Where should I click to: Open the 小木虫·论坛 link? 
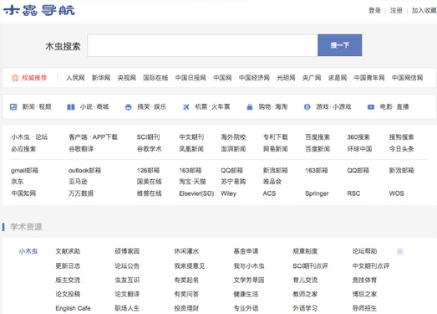coord(29,137)
